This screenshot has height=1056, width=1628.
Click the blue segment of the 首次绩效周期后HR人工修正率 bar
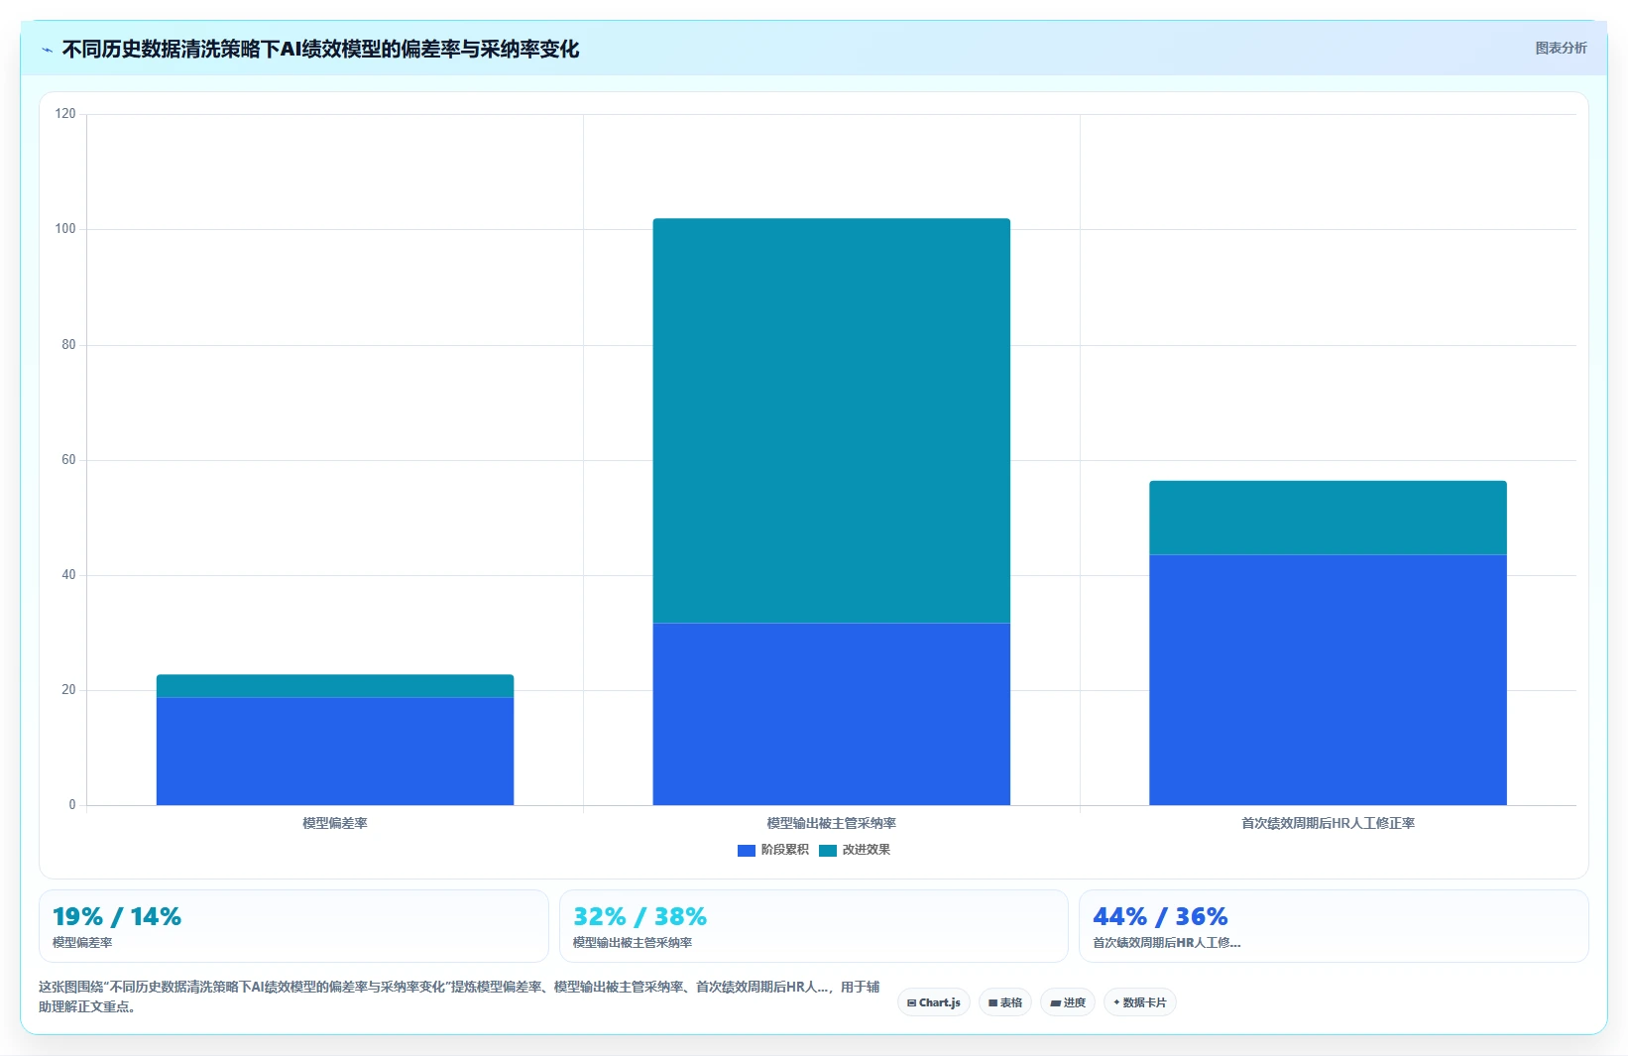1328,680
